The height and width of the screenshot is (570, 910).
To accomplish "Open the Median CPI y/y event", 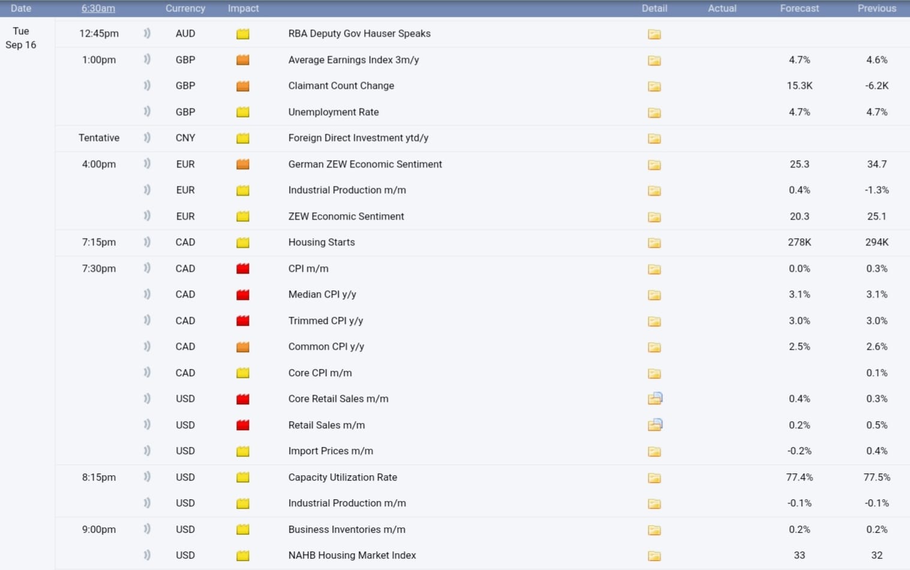I will pyautogui.click(x=322, y=295).
